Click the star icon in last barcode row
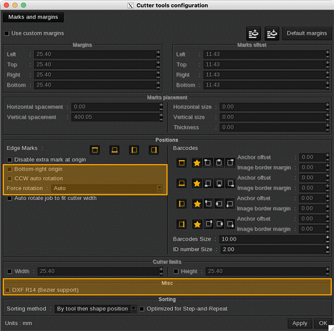 coord(197,224)
